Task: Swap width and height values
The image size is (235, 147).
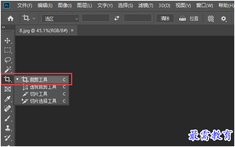Action: [x=117, y=18]
